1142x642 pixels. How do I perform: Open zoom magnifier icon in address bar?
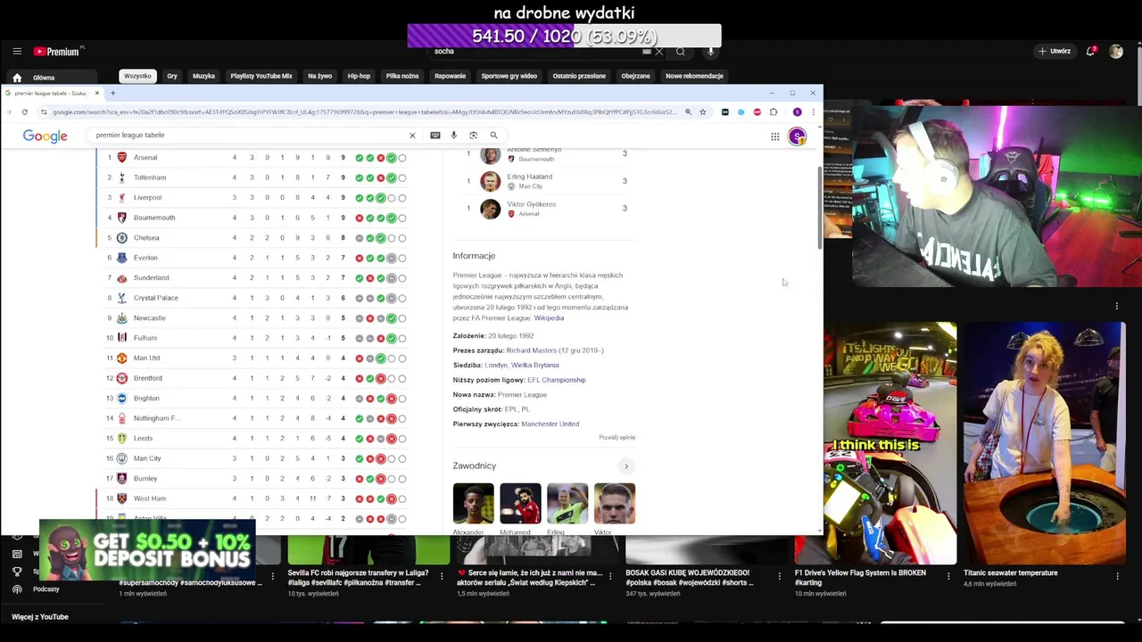pos(688,112)
